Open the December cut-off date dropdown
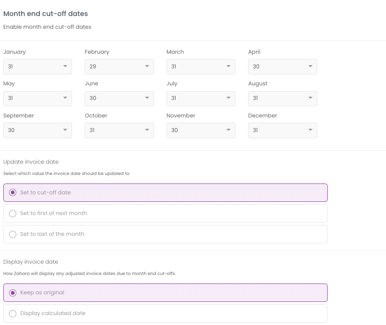This screenshot has width=386, height=325. pos(282,130)
